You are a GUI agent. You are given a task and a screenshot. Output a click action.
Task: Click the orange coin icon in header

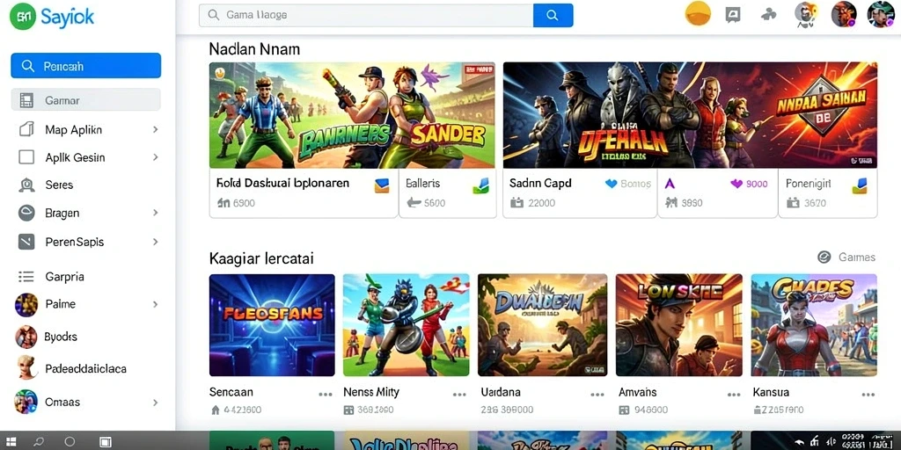click(698, 14)
